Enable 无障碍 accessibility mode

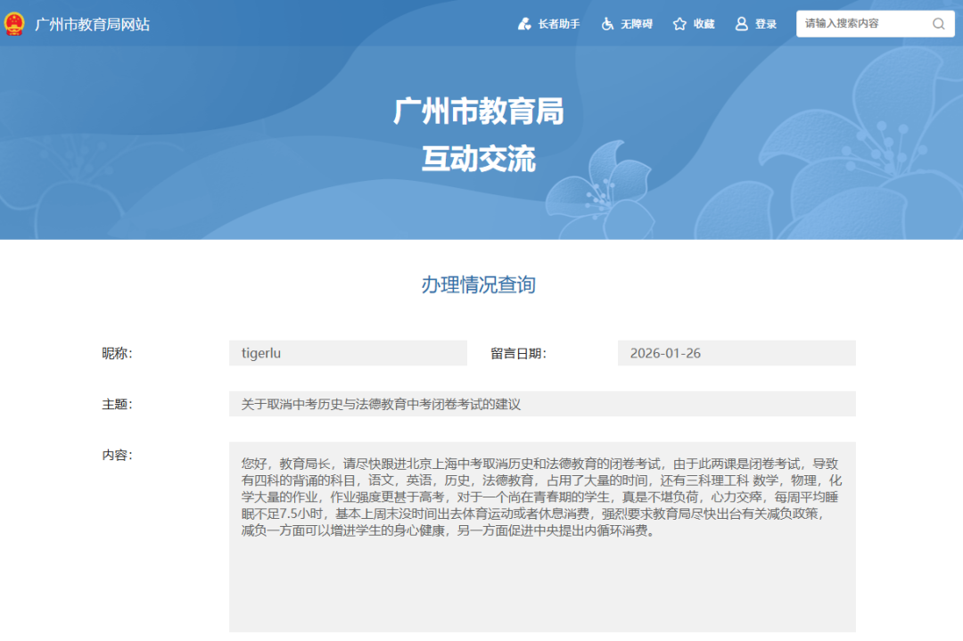[x=632, y=23]
